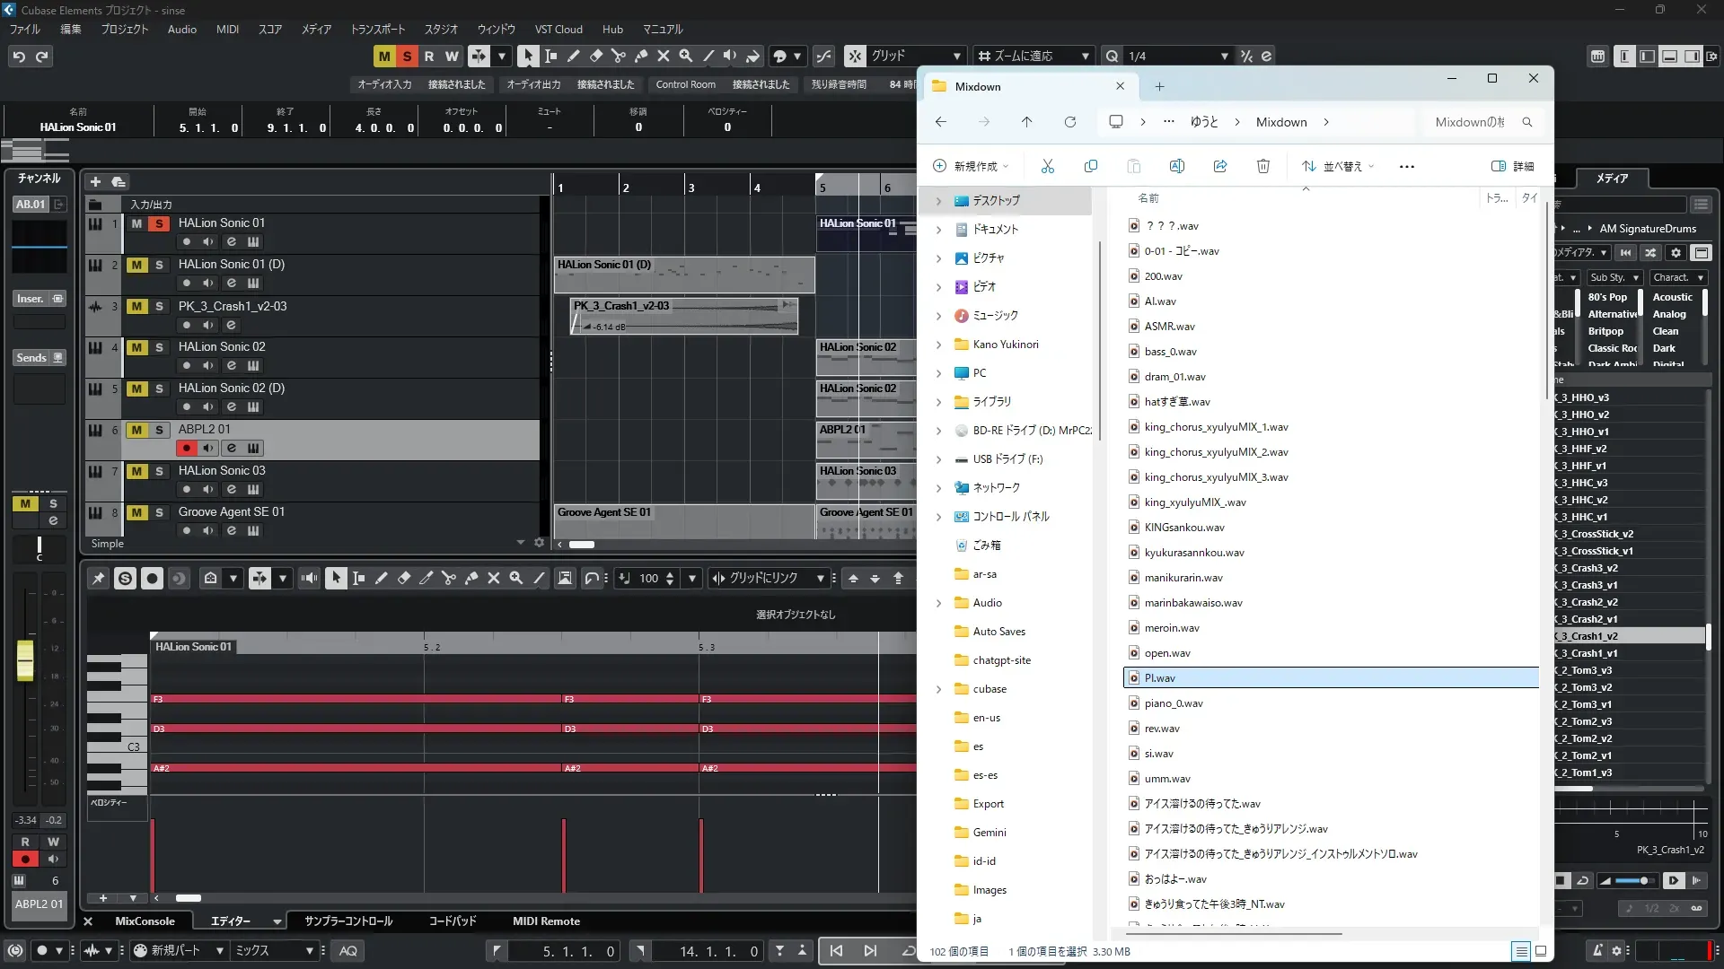
Task: Click the Add Track plus button
Action: [95, 181]
